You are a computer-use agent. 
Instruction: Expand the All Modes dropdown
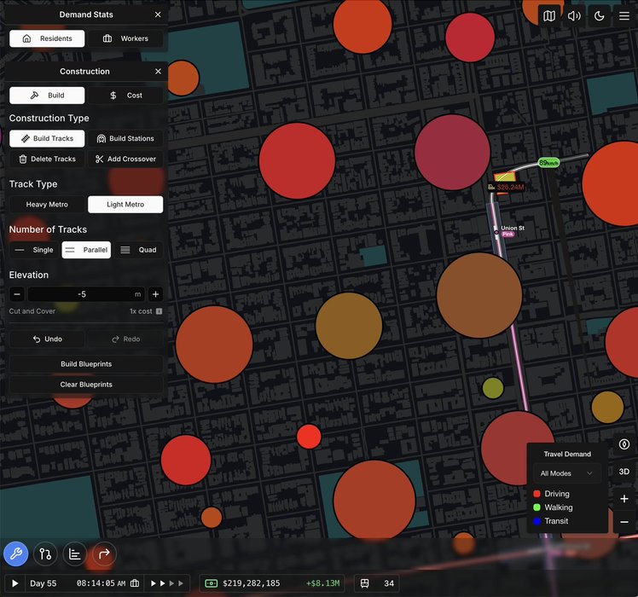coord(566,473)
